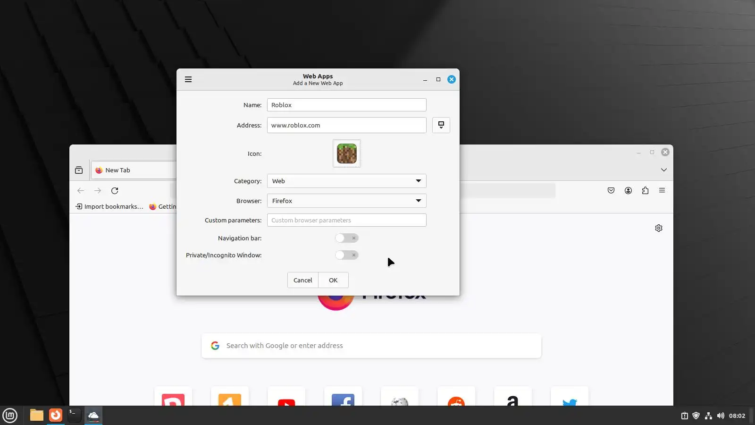Open the notifications tray icon
The width and height of the screenshot is (755, 425).
[684, 416]
